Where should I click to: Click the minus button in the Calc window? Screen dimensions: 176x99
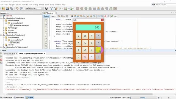[x=98, y=50]
